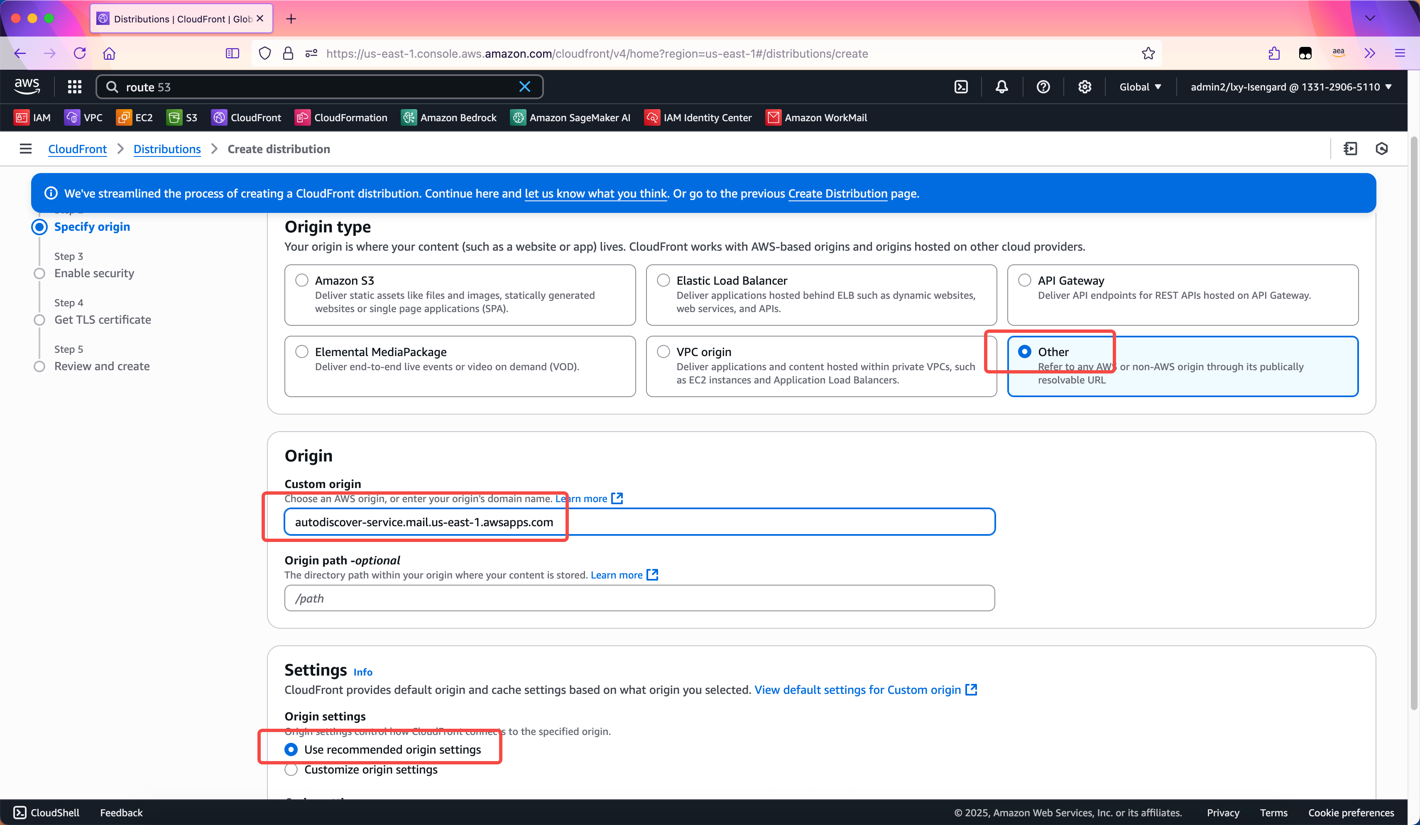Open the browser application menu
The width and height of the screenshot is (1420, 825).
click(x=1400, y=54)
